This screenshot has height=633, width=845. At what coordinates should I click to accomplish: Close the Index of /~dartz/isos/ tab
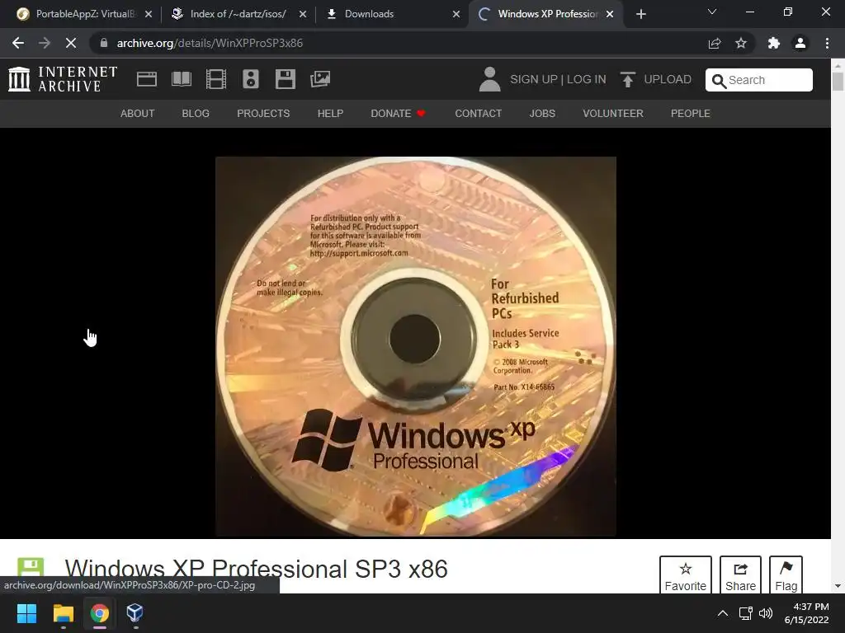click(x=303, y=14)
